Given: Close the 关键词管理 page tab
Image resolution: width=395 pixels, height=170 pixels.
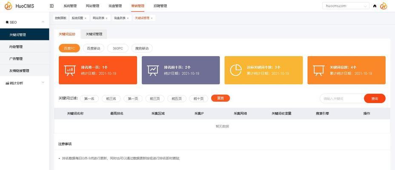Looking at the screenshot, I should tap(152, 18).
